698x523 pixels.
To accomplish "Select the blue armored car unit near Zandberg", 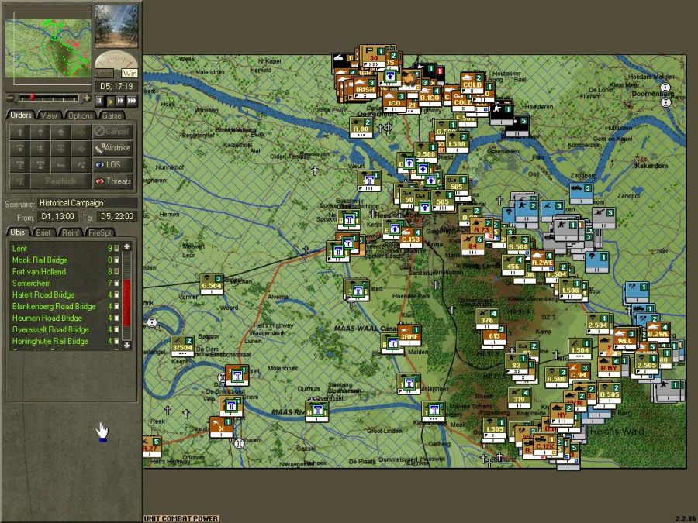I will tap(582, 194).
